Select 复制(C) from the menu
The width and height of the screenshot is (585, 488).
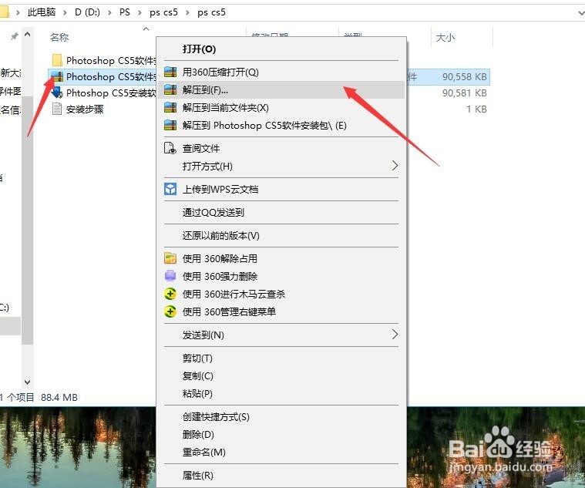281,375
